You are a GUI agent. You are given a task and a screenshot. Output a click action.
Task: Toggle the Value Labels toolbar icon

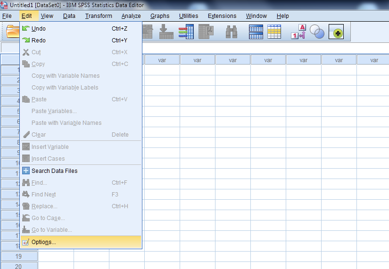pyautogui.click(x=298, y=32)
